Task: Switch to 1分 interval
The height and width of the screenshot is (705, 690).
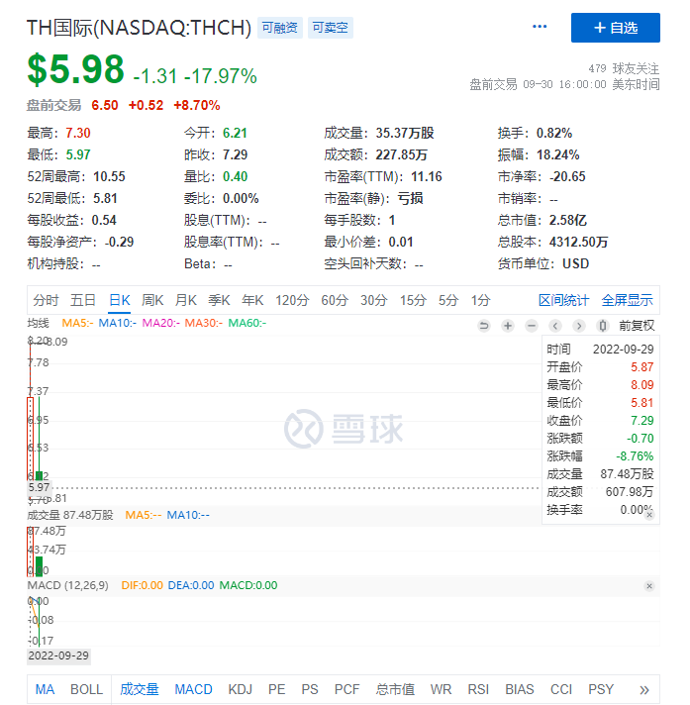Action: [x=480, y=300]
